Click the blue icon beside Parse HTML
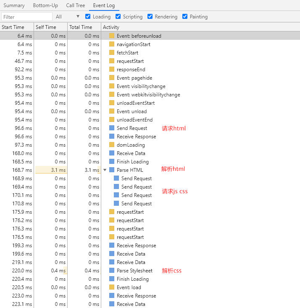Image resolution: width=300 pixels, height=308 pixels. point(112,170)
